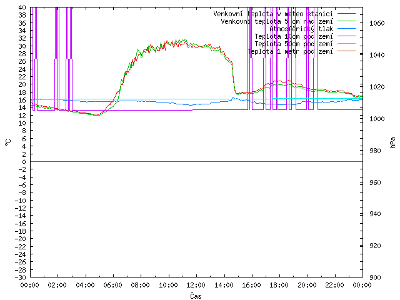Click the x-axis title 'Čas'

(196, 296)
